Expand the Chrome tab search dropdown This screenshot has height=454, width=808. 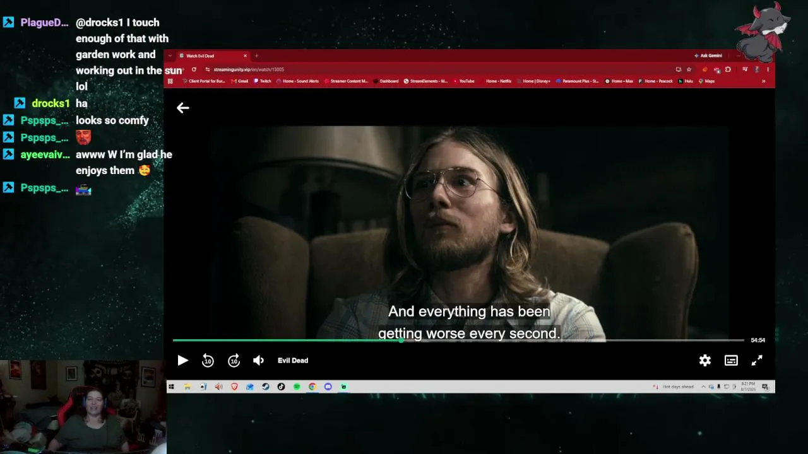(x=170, y=56)
